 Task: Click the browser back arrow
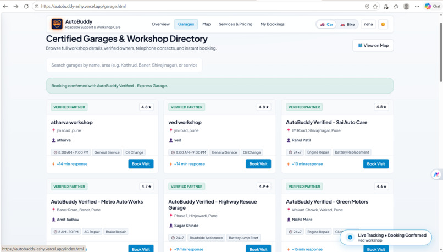pyautogui.click(x=5, y=6)
